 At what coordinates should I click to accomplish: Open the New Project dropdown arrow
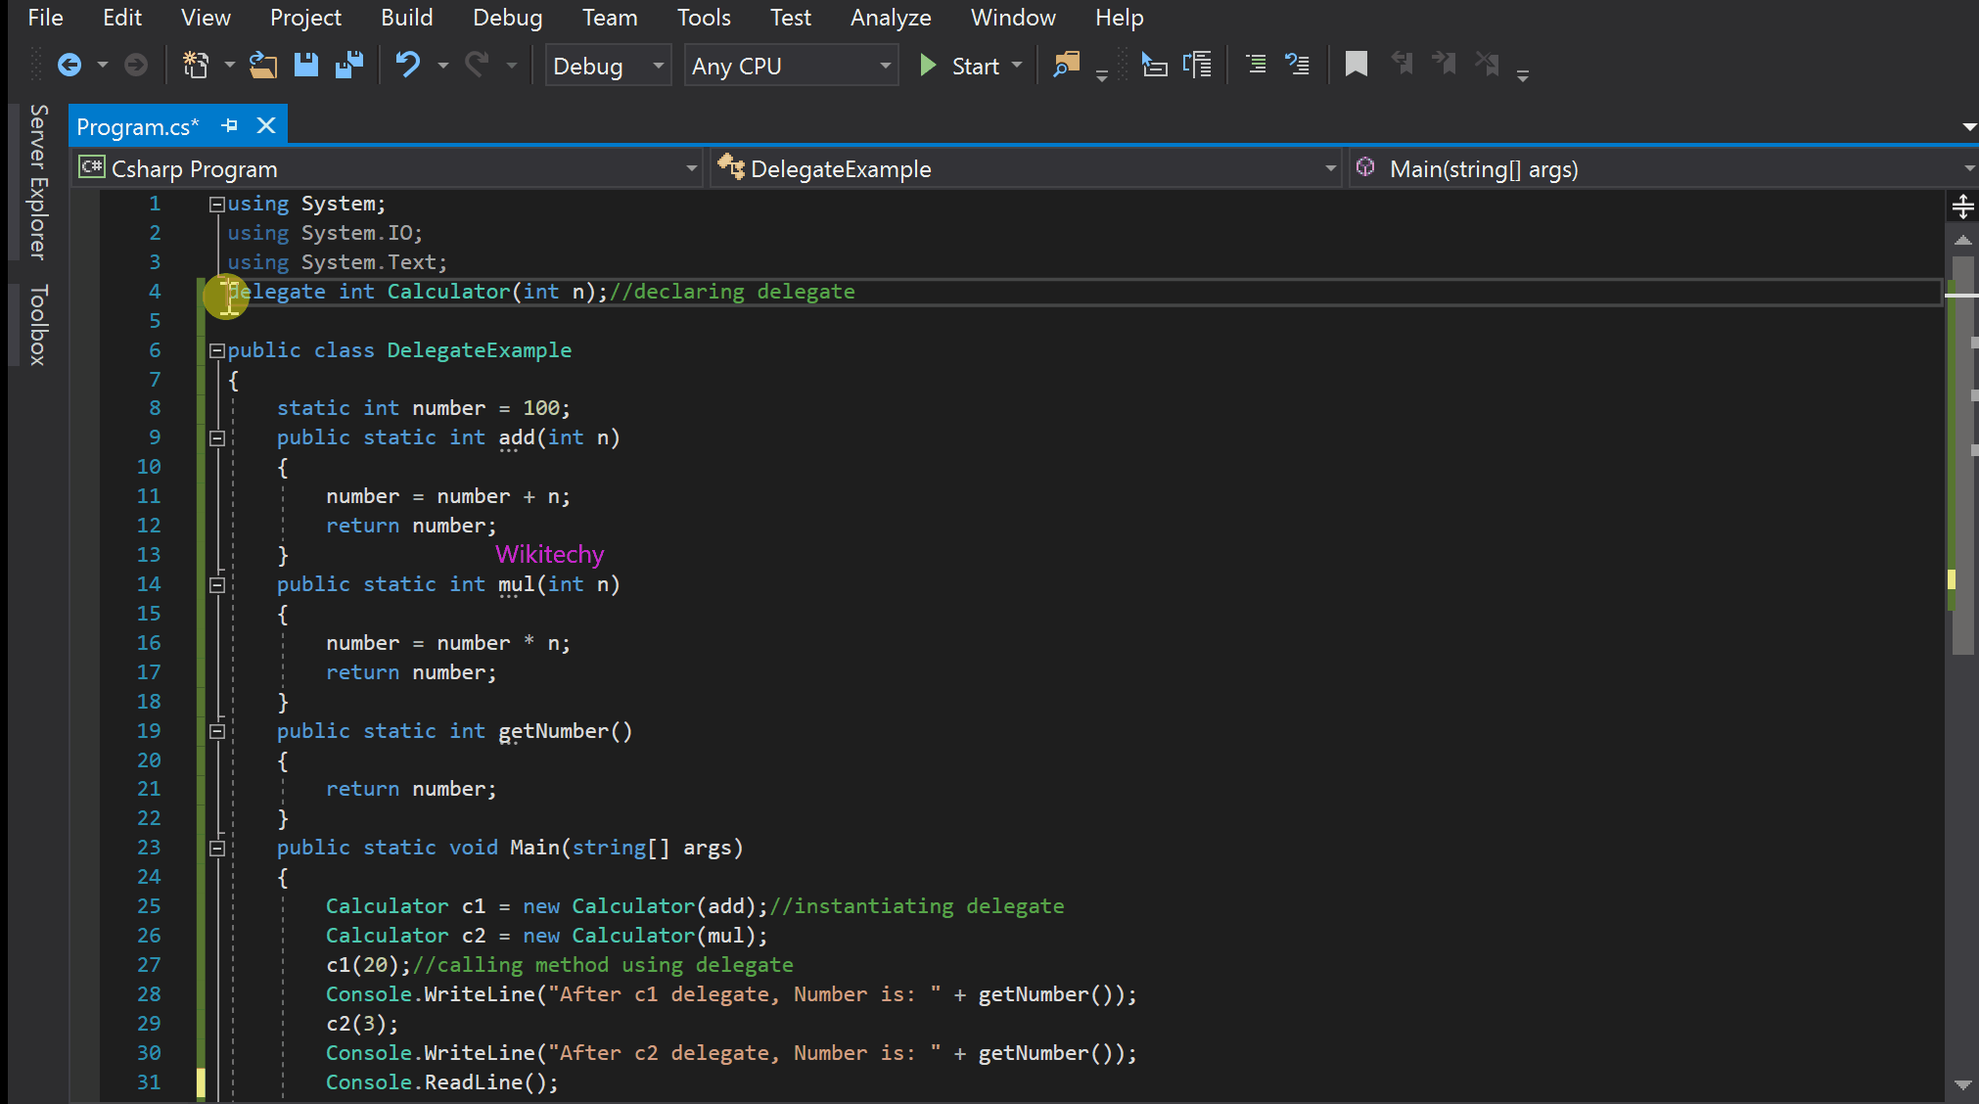coord(229,66)
